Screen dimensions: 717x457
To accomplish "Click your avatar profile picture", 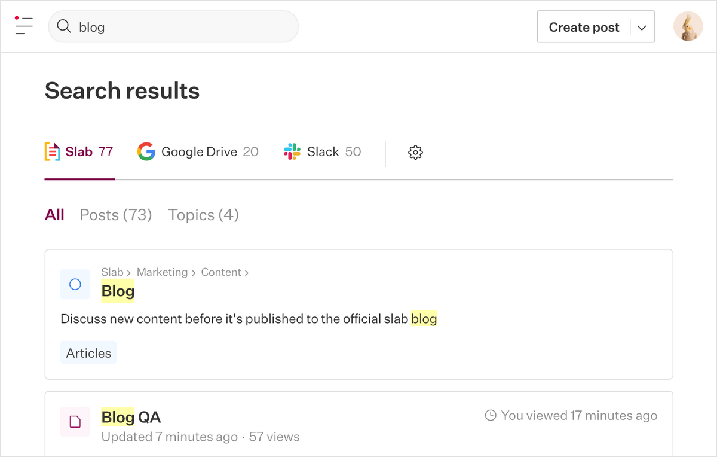I will (x=688, y=26).
